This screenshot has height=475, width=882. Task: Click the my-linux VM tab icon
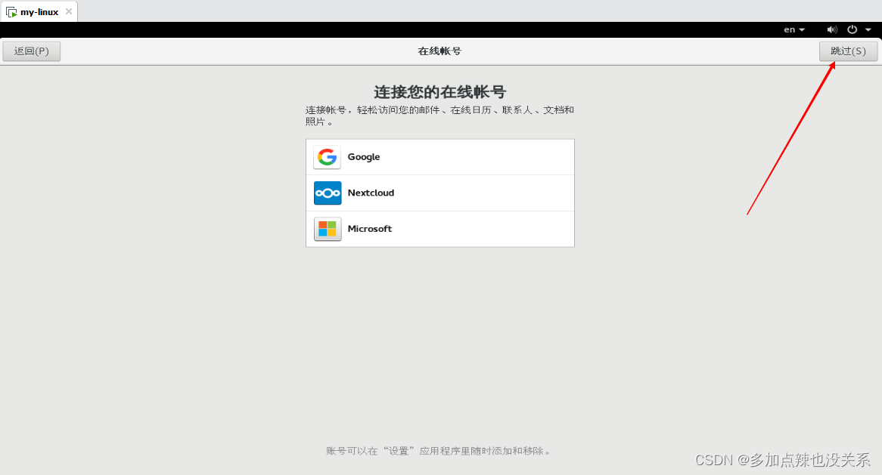(11, 12)
